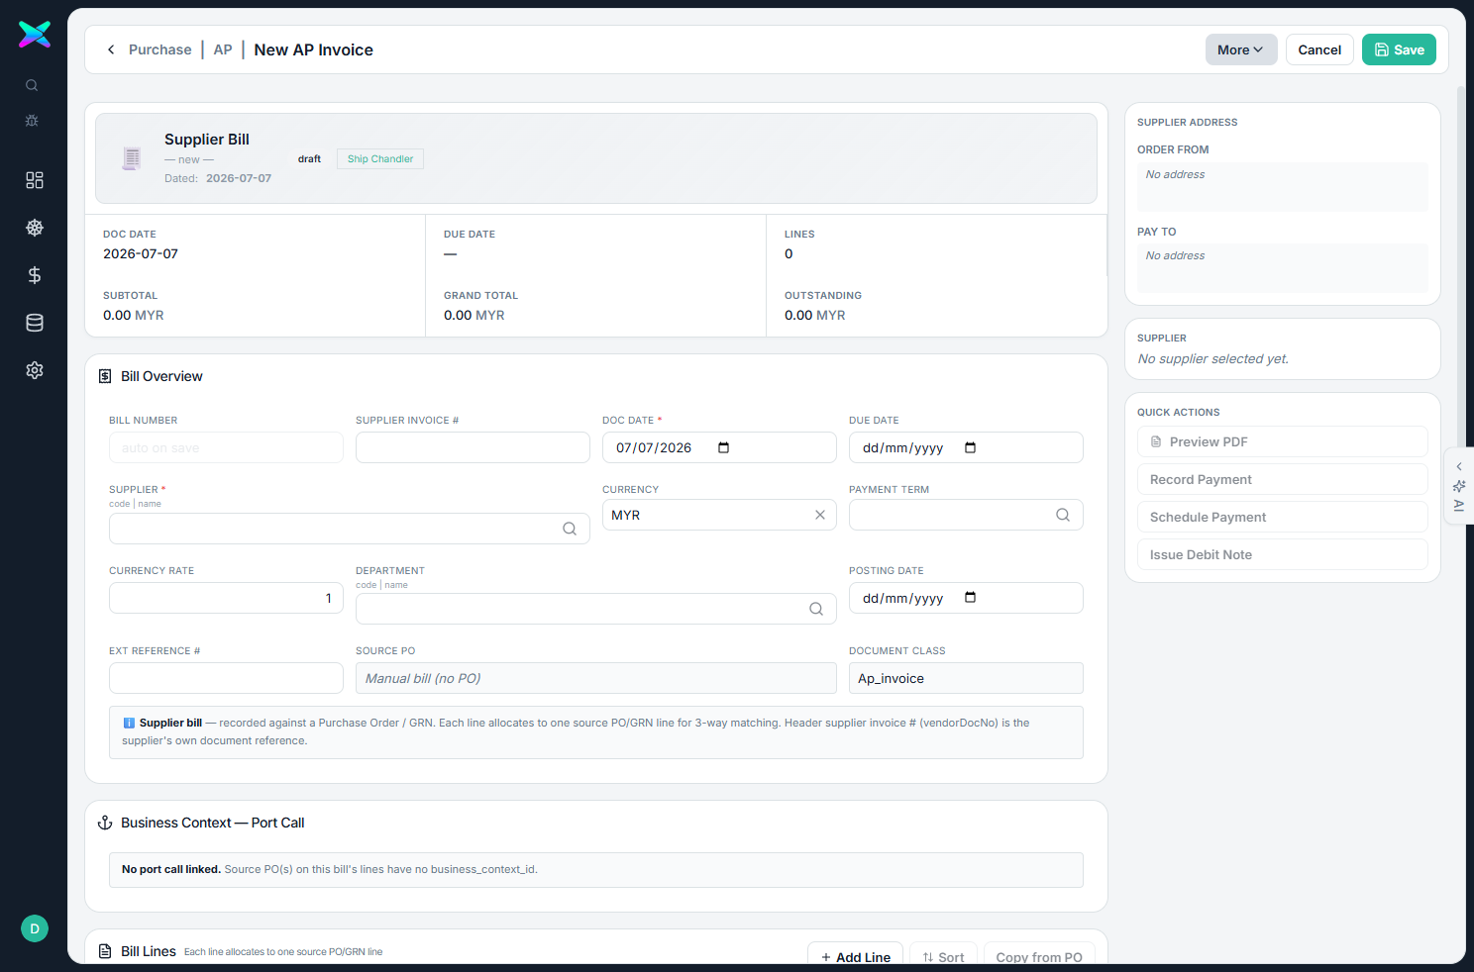Screen dimensions: 1474x972
Task: Click the anchor icon beside Business Context
Action: 105,823
